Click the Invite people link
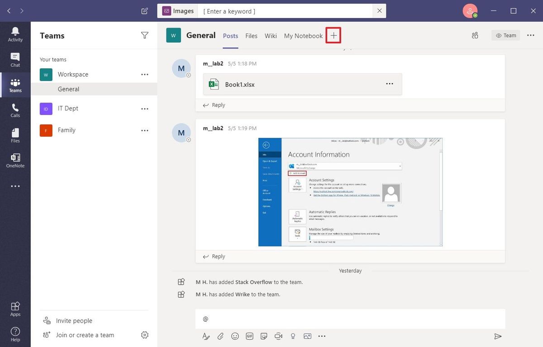The height and width of the screenshot is (347, 543). [73, 320]
